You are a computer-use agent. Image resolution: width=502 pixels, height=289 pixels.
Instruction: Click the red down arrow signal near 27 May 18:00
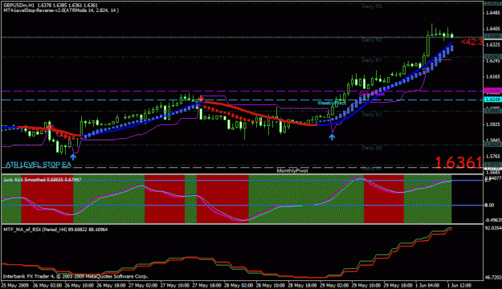(201, 98)
